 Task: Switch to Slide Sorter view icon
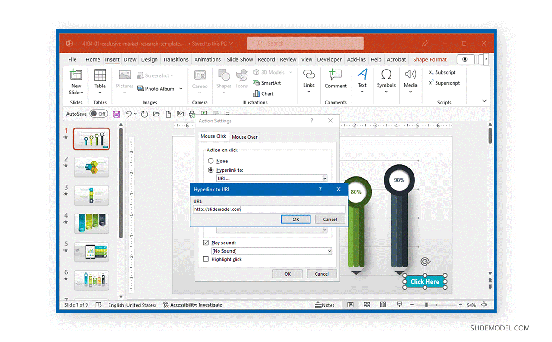click(367, 305)
